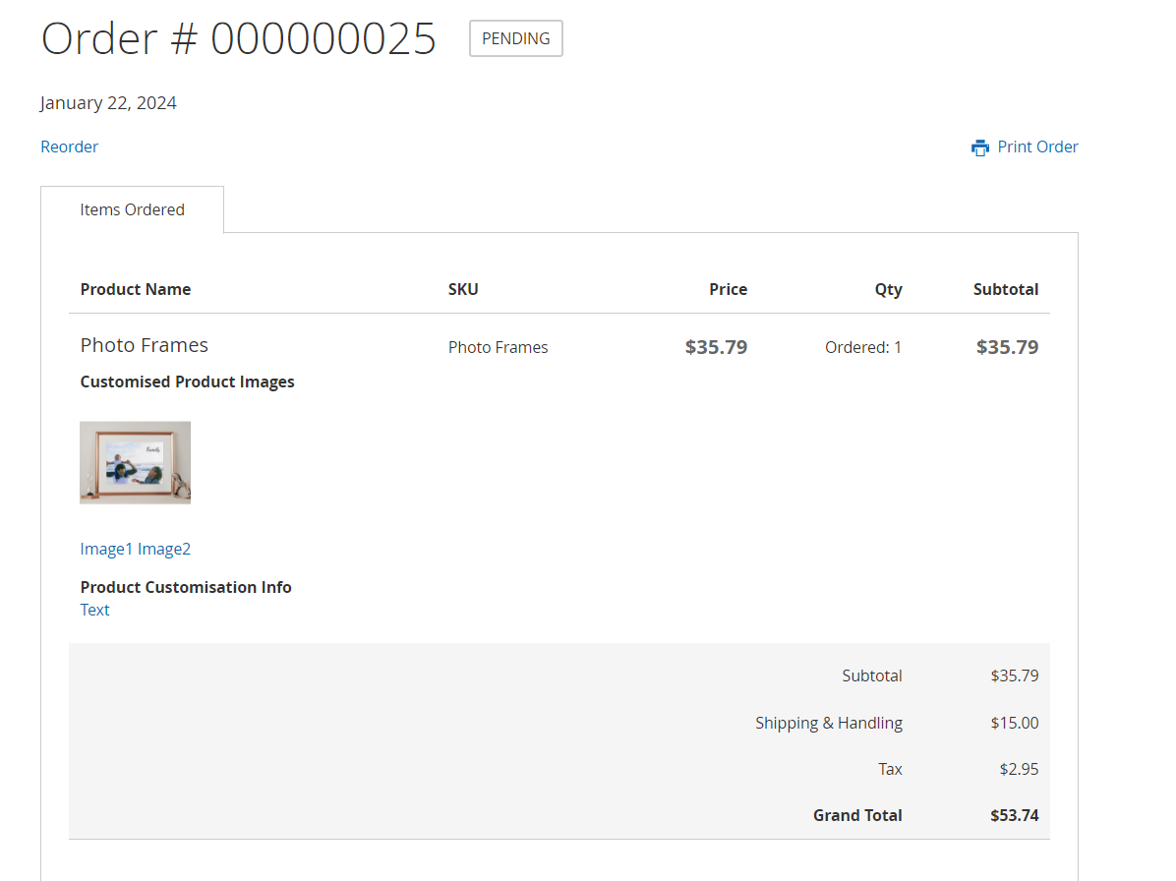
Task: Open the Print Order link
Action: (1037, 147)
